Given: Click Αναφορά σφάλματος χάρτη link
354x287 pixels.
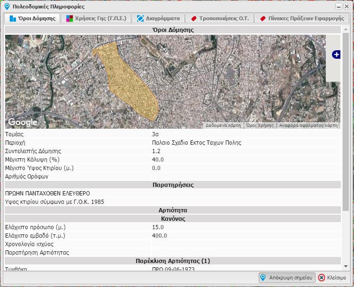Looking at the screenshot, I should [x=308, y=125].
